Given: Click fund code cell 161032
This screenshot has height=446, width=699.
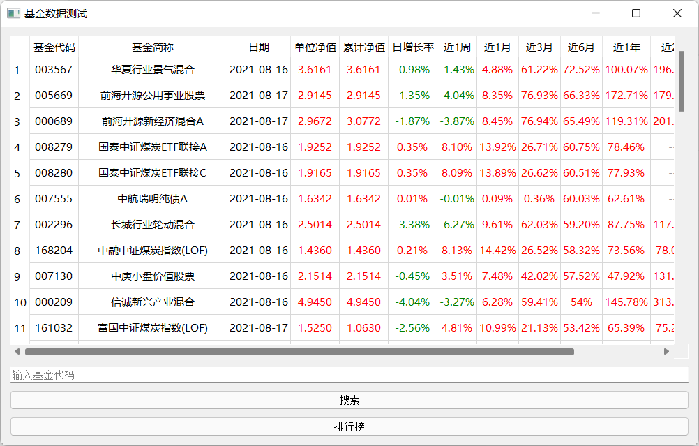Looking at the screenshot, I should [x=54, y=328].
